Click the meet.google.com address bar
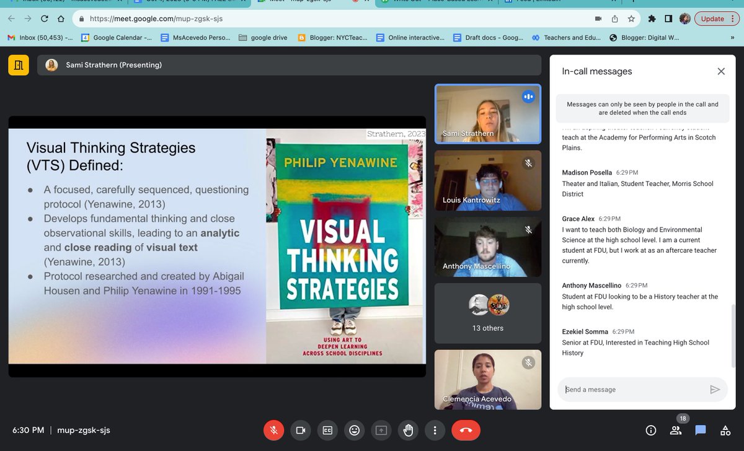This screenshot has width=744, height=451. click(335, 19)
